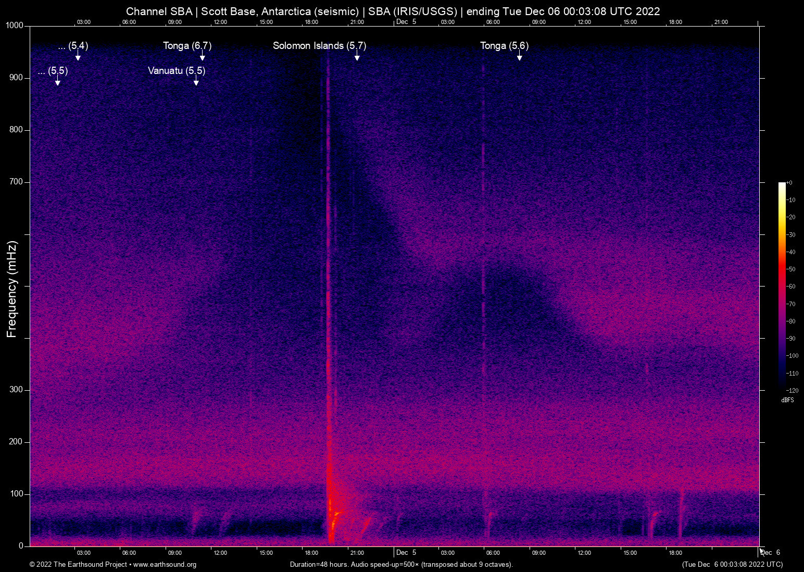Click the Earthsound Project copyright notice

pyautogui.click(x=78, y=565)
